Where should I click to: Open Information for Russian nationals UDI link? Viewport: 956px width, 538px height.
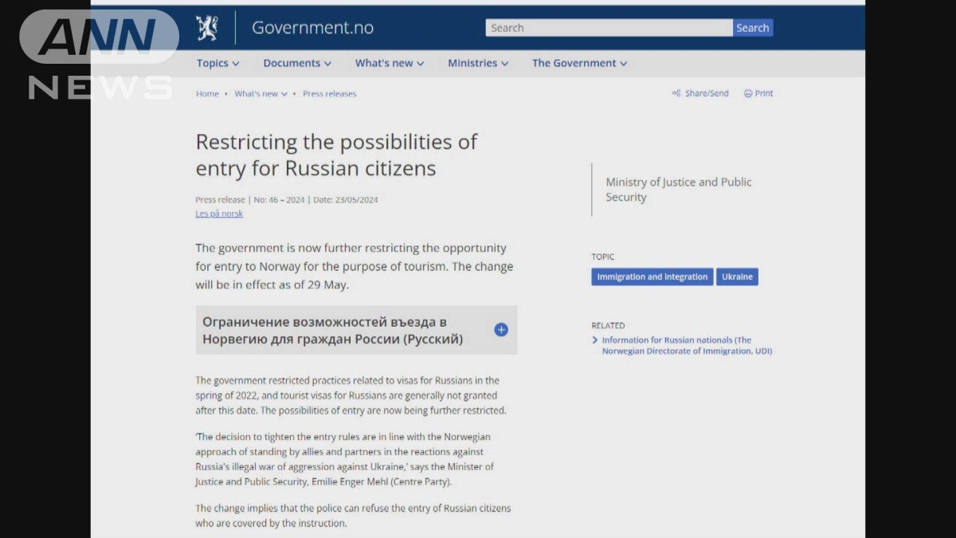686,345
